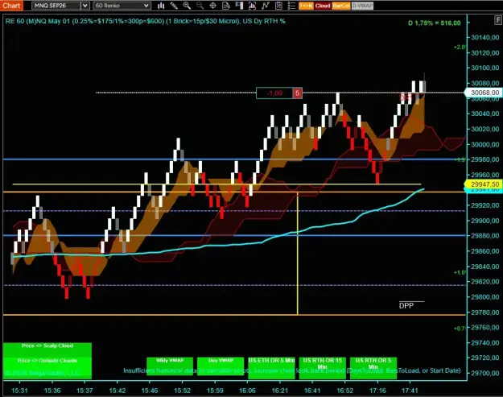Click the RE 60 (M)NQ May 01 indicator label
Viewport: 503px width, 397px height.
pos(146,21)
